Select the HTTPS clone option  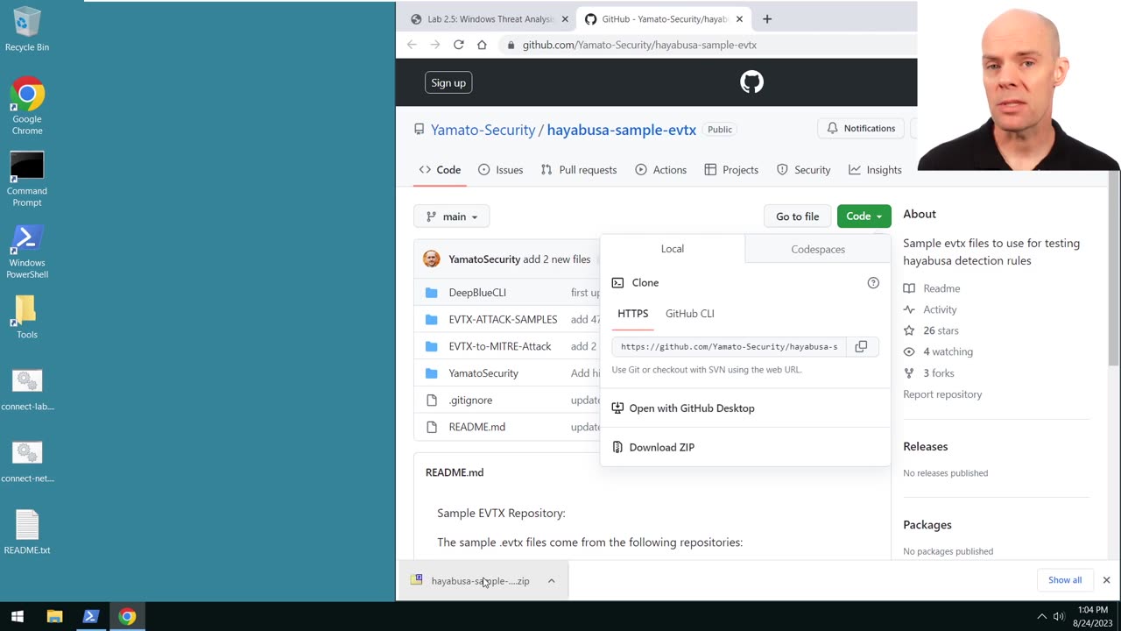coord(633,314)
